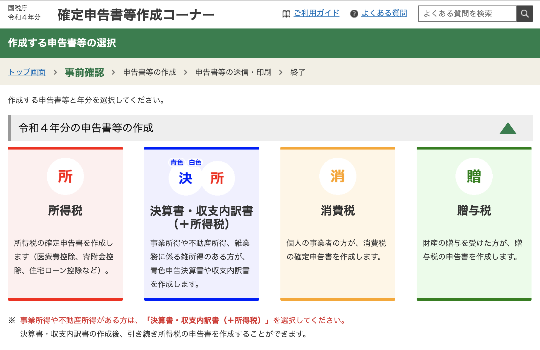The height and width of the screenshot is (350, 540).
Task: Go to トップ画面 breadcrumb link
Action: [27, 72]
